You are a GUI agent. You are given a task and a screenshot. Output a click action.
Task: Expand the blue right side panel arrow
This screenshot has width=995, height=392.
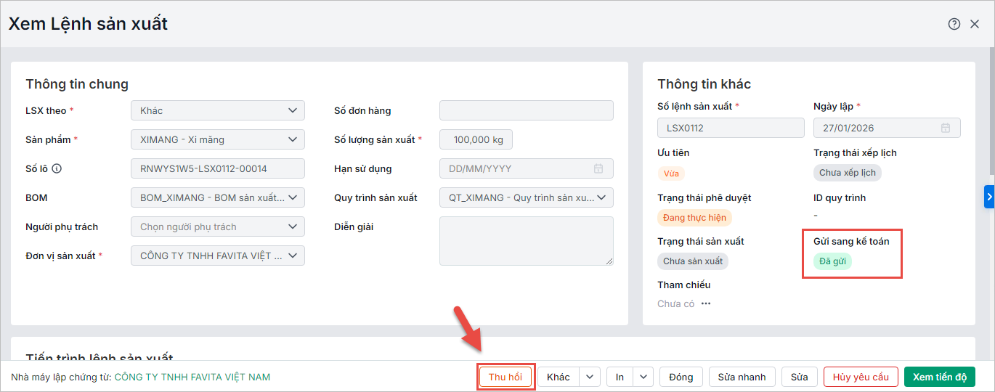(989, 196)
